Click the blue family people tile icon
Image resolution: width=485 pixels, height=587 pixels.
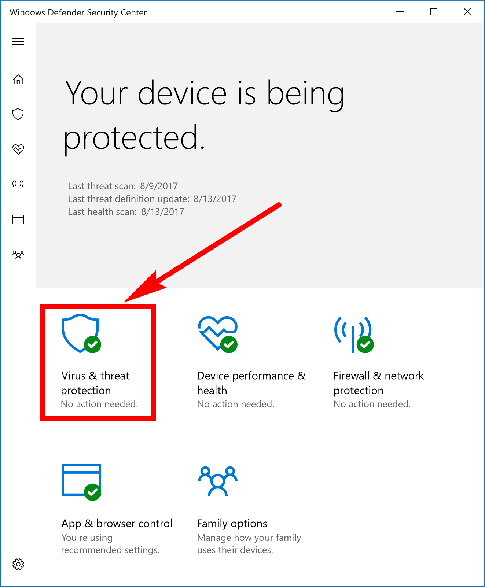218,481
